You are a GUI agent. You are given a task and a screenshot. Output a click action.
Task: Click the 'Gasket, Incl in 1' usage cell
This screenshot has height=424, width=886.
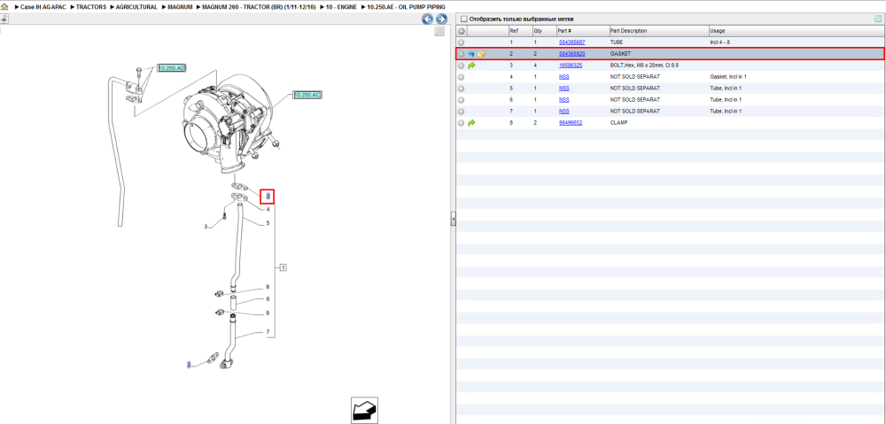tap(729, 77)
